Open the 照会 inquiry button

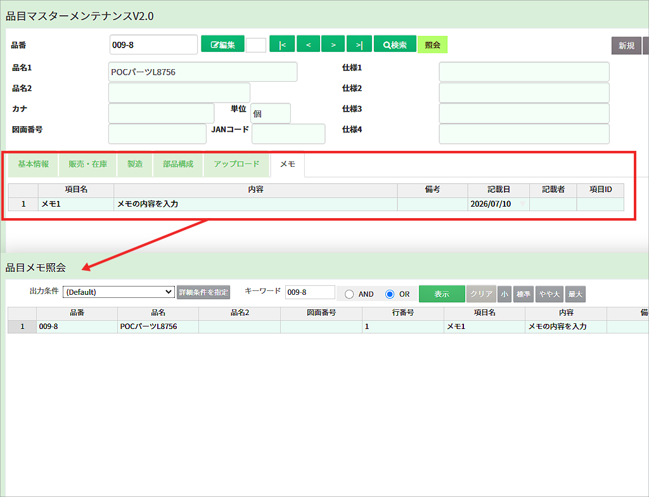pos(432,44)
